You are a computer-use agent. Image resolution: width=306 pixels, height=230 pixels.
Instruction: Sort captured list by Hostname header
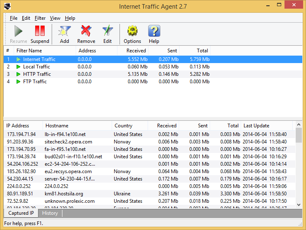(x=77, y=126)
